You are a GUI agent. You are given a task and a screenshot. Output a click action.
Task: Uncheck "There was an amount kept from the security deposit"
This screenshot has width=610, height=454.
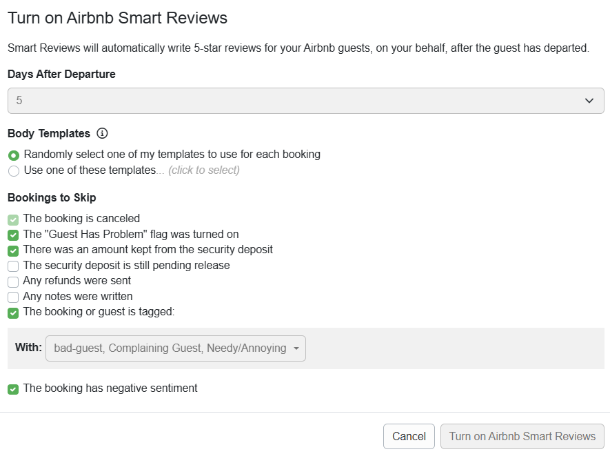click(13, 250)
